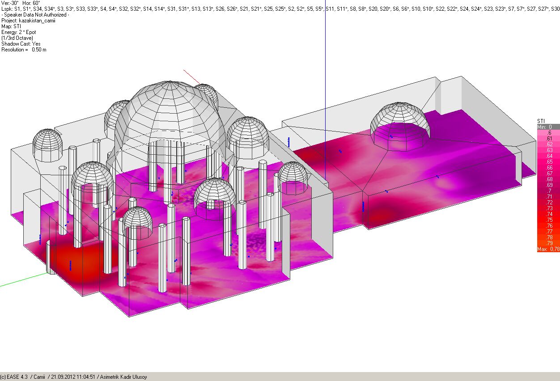Click the Energy: 2 * Epot line
The image size is (560, 381).
pos(19,32)
